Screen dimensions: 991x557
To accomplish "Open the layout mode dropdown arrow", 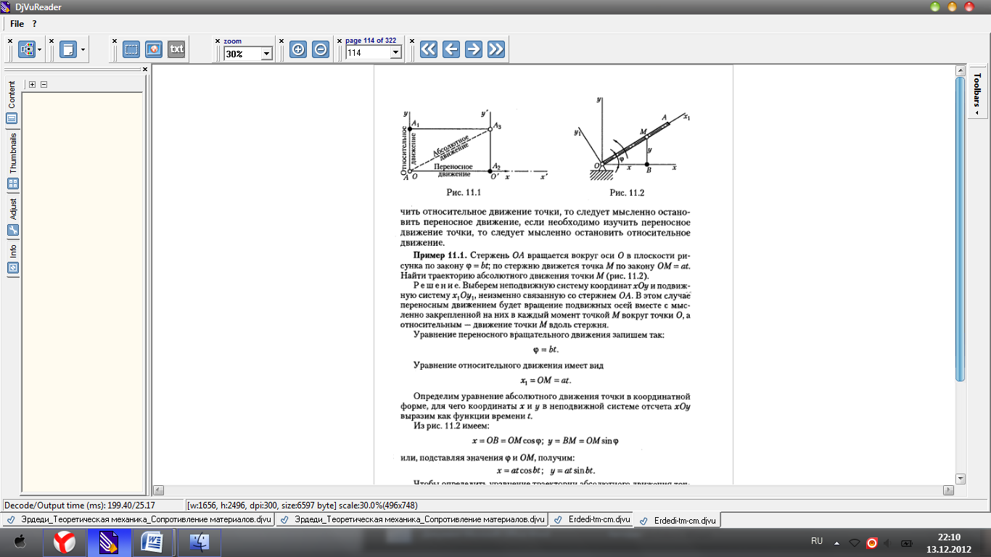I will [x=40, y=50].
